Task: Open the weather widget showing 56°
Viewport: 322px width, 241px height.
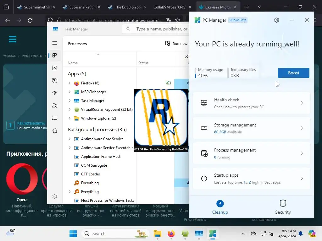Action: point(11,233)
